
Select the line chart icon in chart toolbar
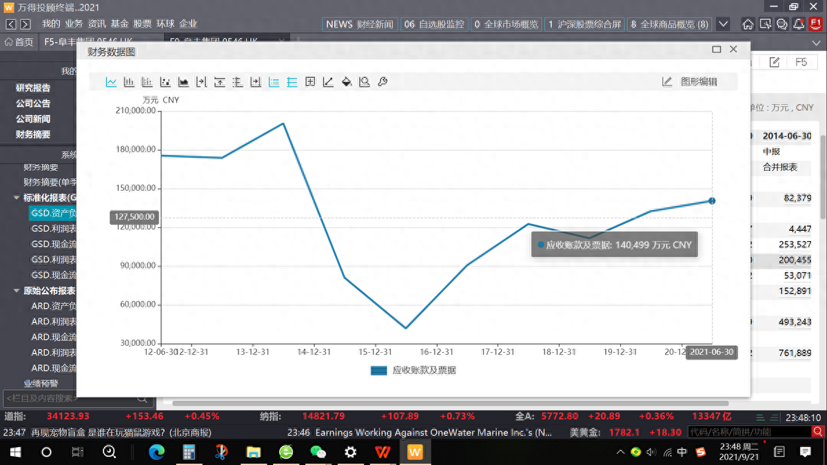[x=111, y=82]
